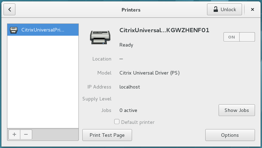The height and width of the screenshot is (148, 262).
Task: Add a new printer with plus button
Action: click(14, 134)
